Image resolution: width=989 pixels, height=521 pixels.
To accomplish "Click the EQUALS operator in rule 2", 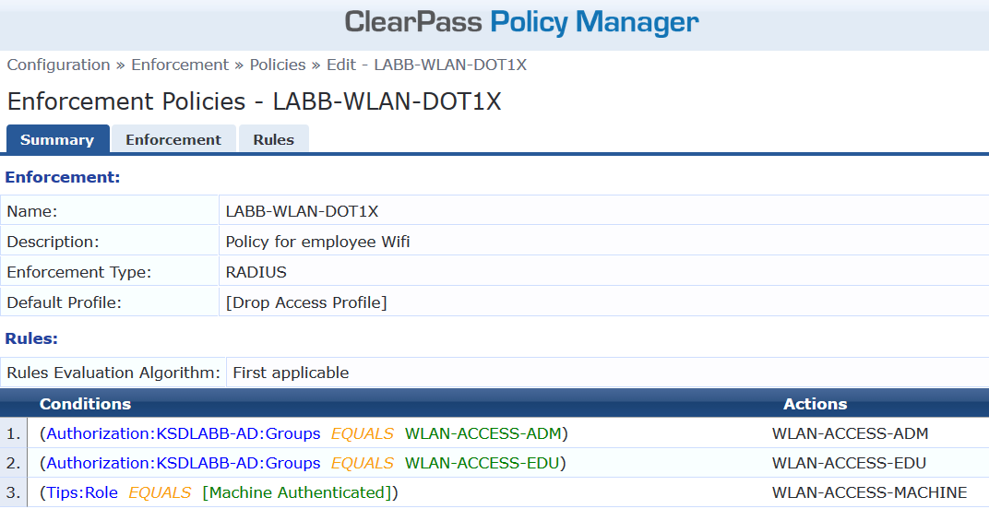I will pos(362,463).
